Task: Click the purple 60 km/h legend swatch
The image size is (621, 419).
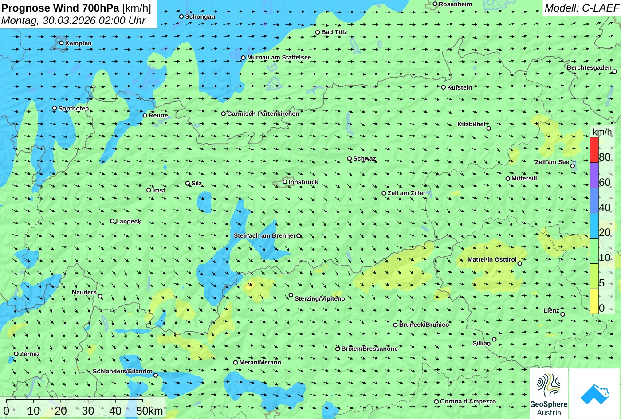Action: coord(594,175)
